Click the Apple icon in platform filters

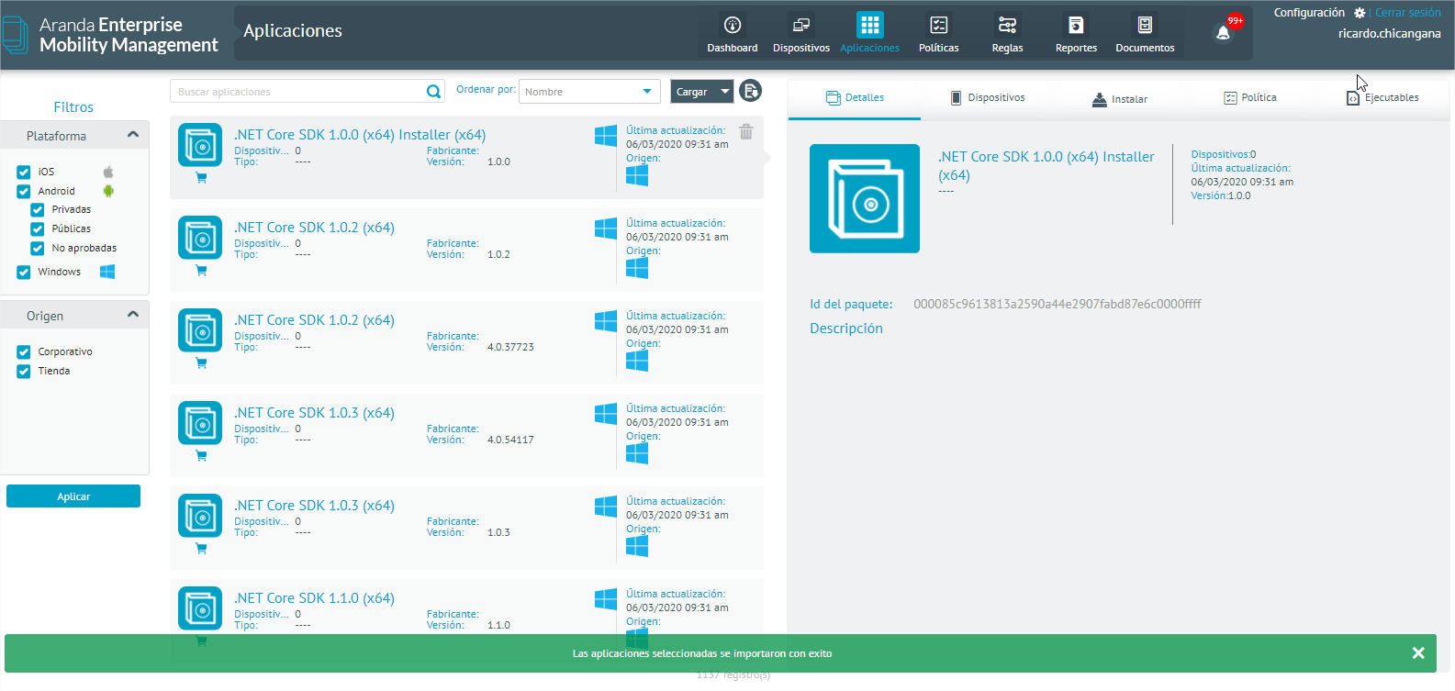click(108, 172)
